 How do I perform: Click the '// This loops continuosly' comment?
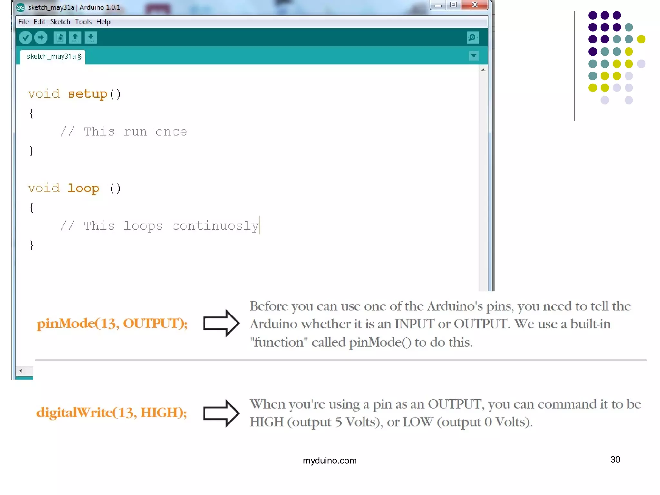160,226
